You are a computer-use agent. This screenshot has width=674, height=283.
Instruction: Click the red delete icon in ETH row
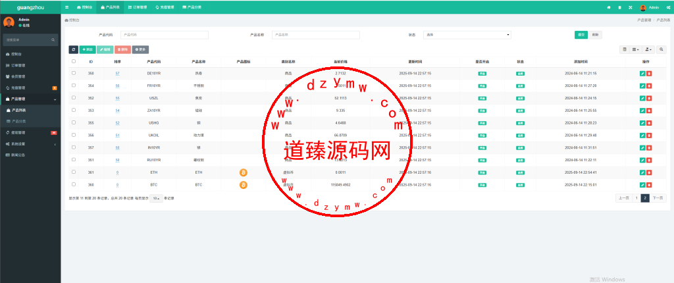point(649,172)
